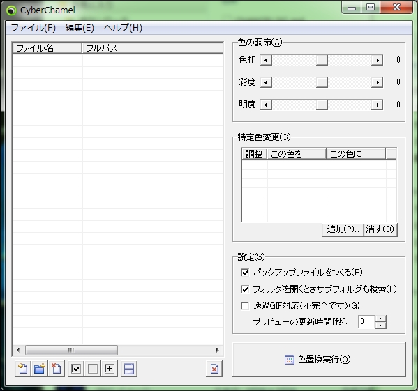Screen dimensions: 418x391
Task: Click the 彩度 right arrow button
Action: tap(378, 82)
